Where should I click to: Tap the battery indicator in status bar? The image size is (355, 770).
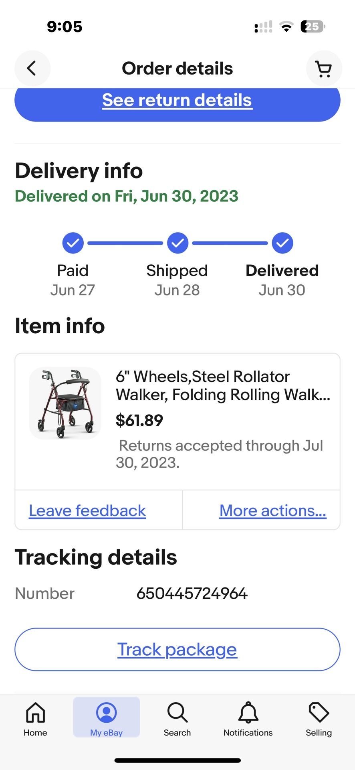[313, 26]
